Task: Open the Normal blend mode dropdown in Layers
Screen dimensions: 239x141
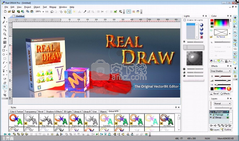Action: [x=230, y=104]
